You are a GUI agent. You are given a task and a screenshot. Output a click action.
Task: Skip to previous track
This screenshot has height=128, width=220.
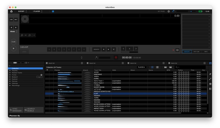coord(12,20)
